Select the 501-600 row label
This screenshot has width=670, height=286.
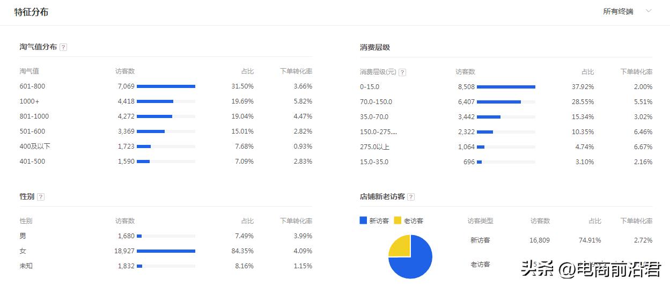point(32,131)
